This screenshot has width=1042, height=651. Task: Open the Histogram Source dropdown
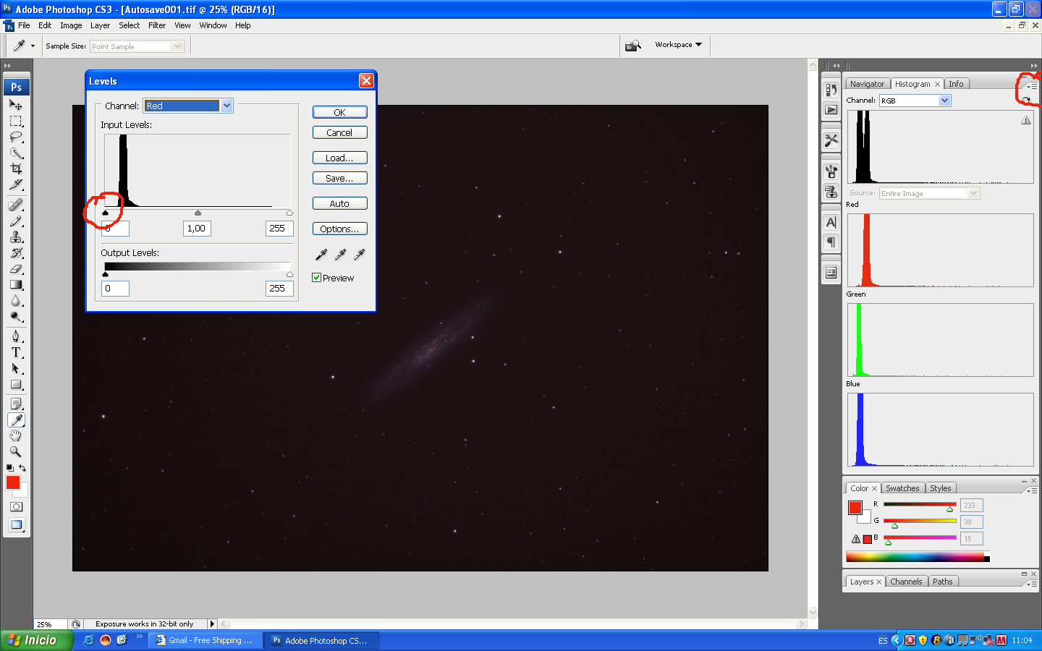(973, 193)
